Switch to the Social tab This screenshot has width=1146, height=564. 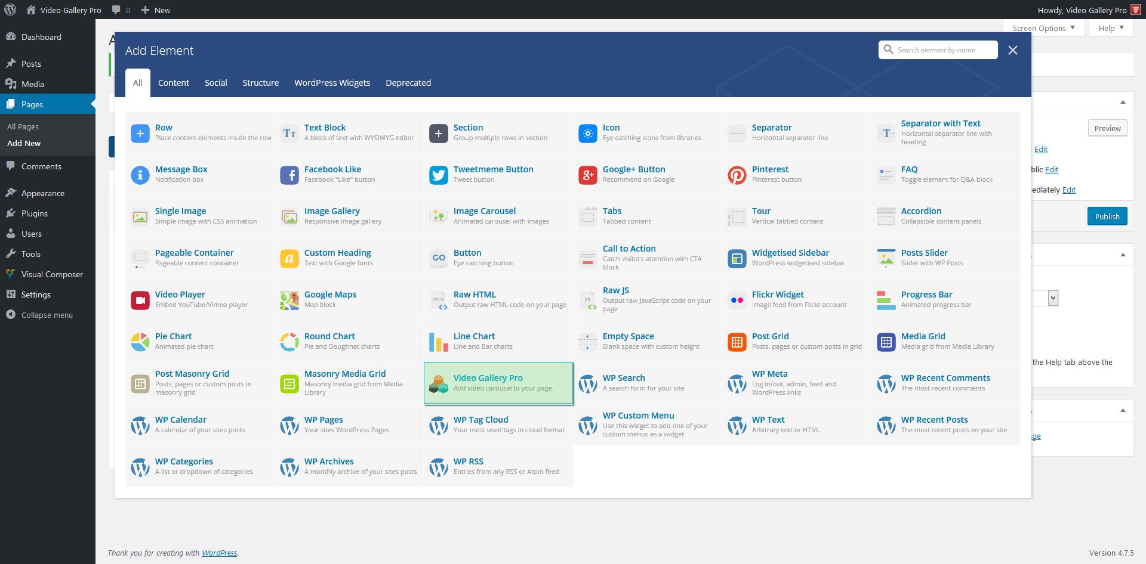[216, 83]
